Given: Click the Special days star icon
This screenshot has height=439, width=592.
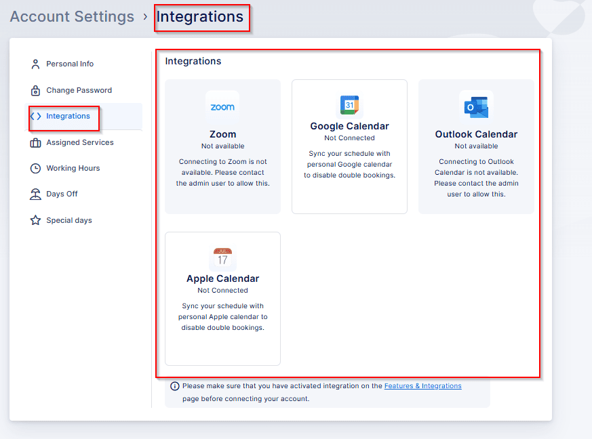Looking at the screenshot, I should tap(35, 220).
